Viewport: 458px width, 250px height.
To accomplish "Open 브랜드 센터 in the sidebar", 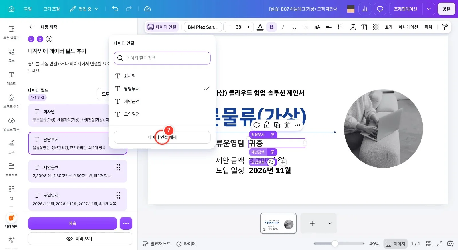I will point(11,101).
